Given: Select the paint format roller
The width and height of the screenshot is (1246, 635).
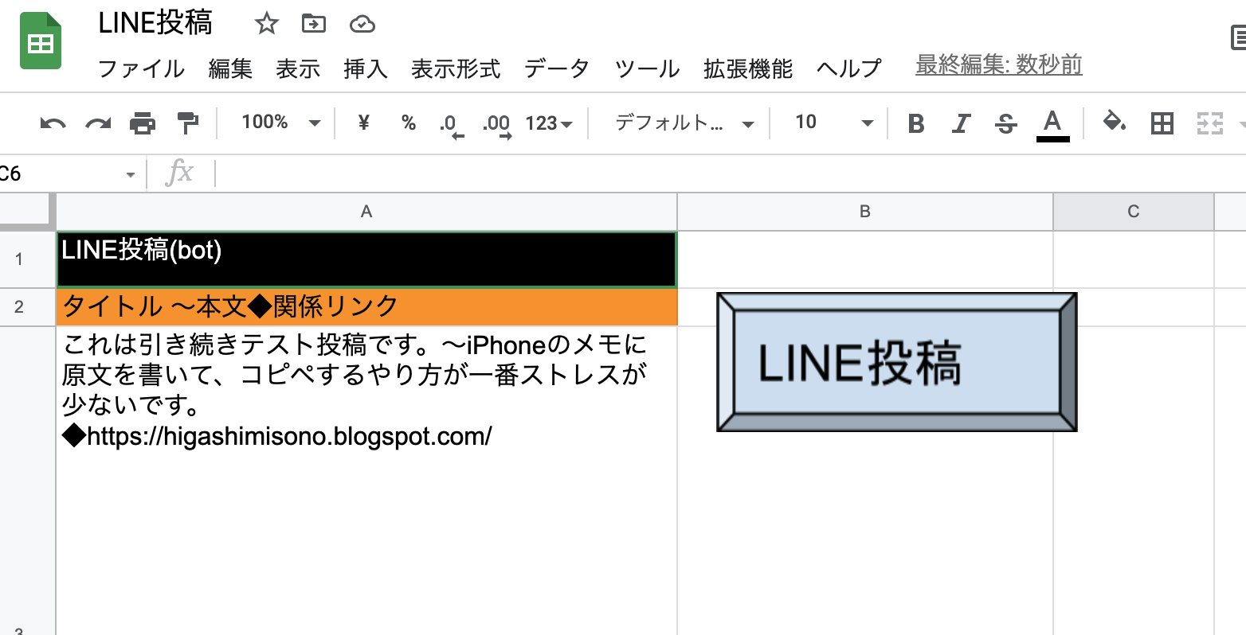Looking at the screenshot, I should [x=188, y=123].
